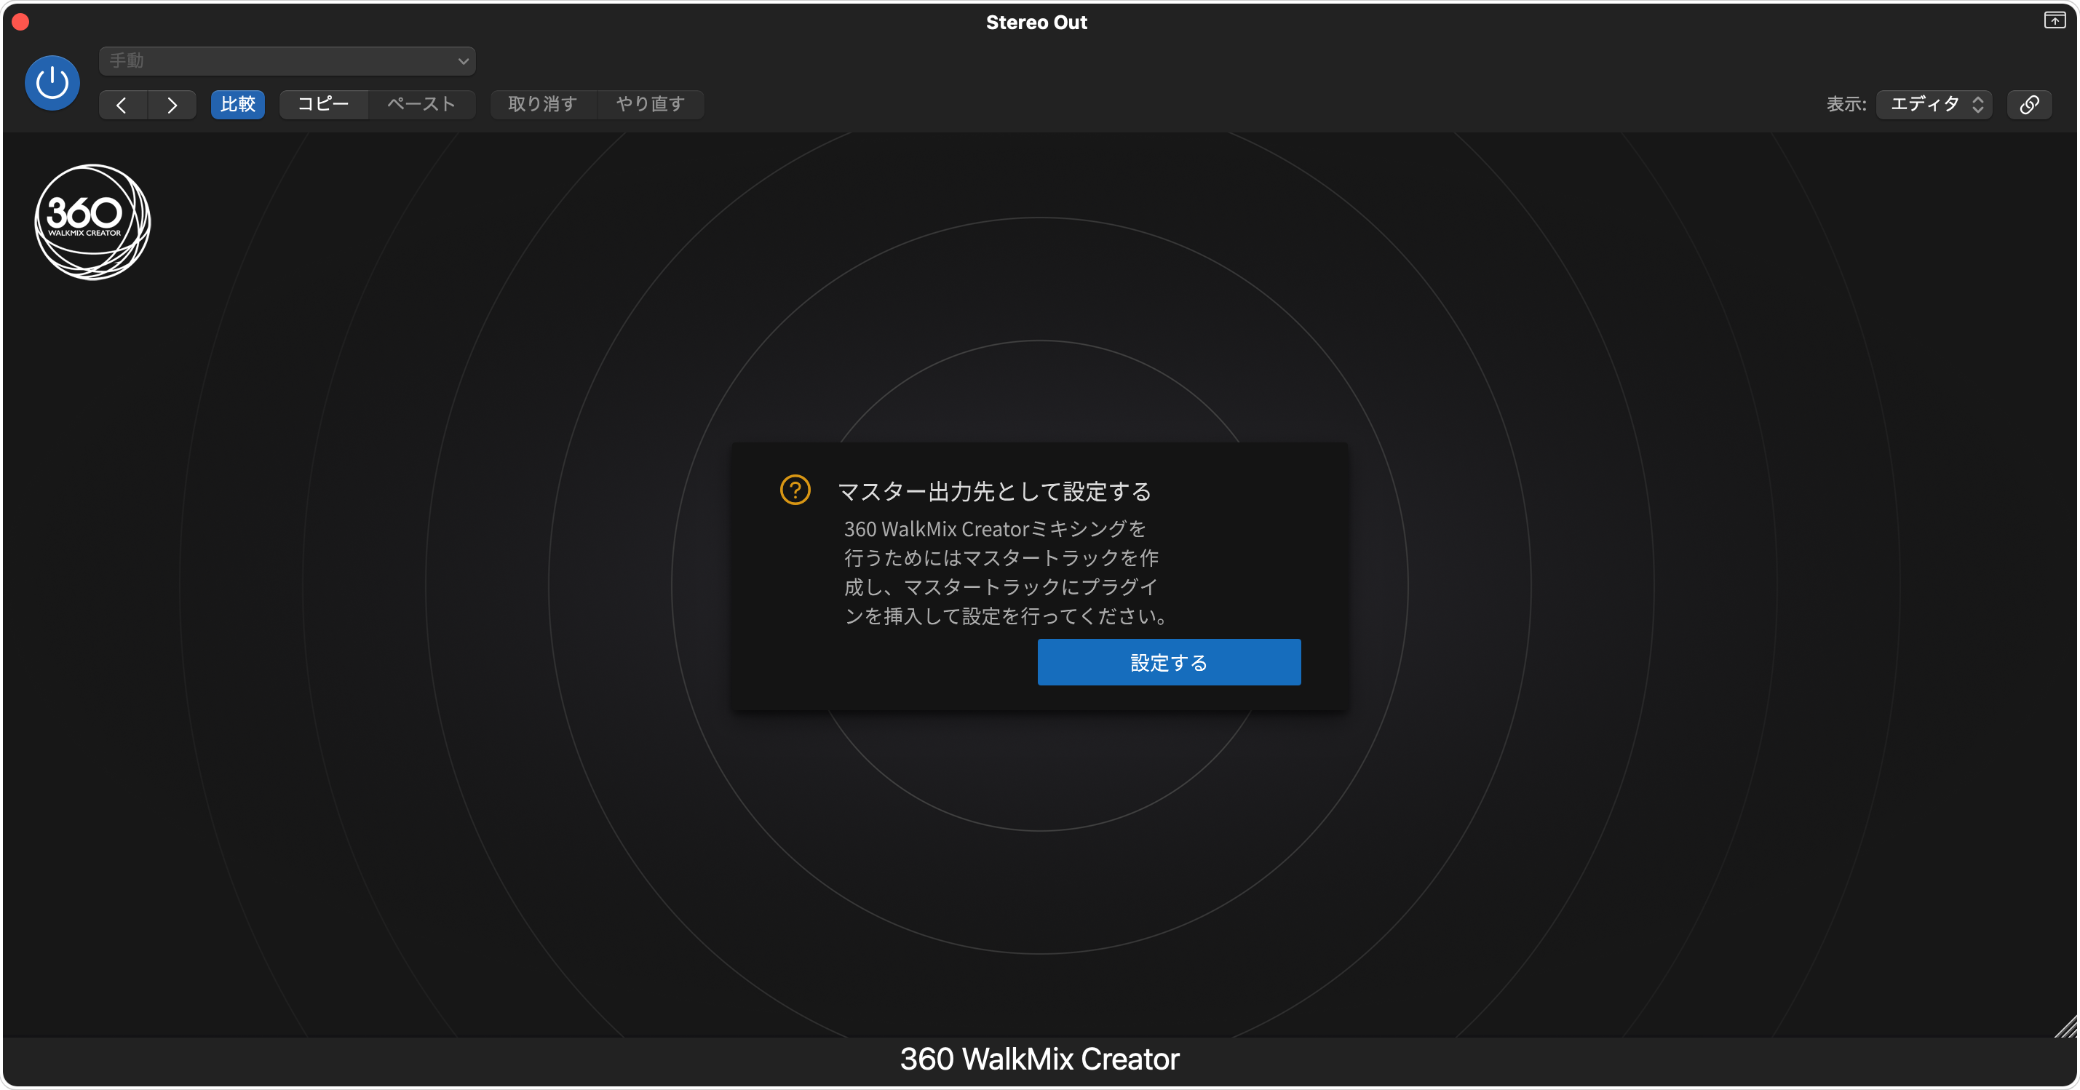Image resolution: width=2080 pixels, height=1090 pixels.
Task: Click the 360 WalkMix Creator logo
Action: pyautogui.click(x=92, y=222)
